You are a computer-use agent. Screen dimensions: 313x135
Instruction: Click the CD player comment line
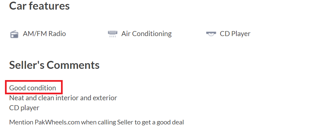tap(24, 108)
